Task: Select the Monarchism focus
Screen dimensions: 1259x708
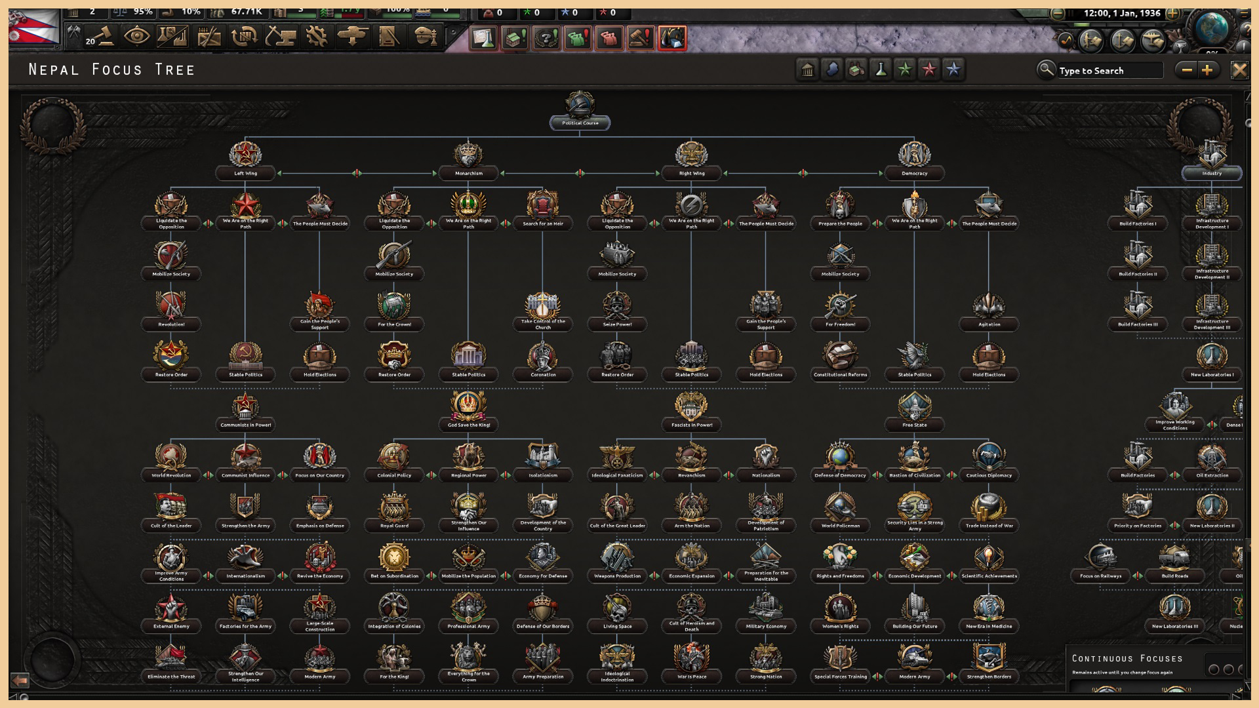Action: (468, 161)
